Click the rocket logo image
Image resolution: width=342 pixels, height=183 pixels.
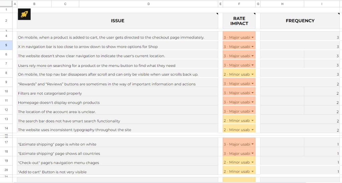pos(24,14)
